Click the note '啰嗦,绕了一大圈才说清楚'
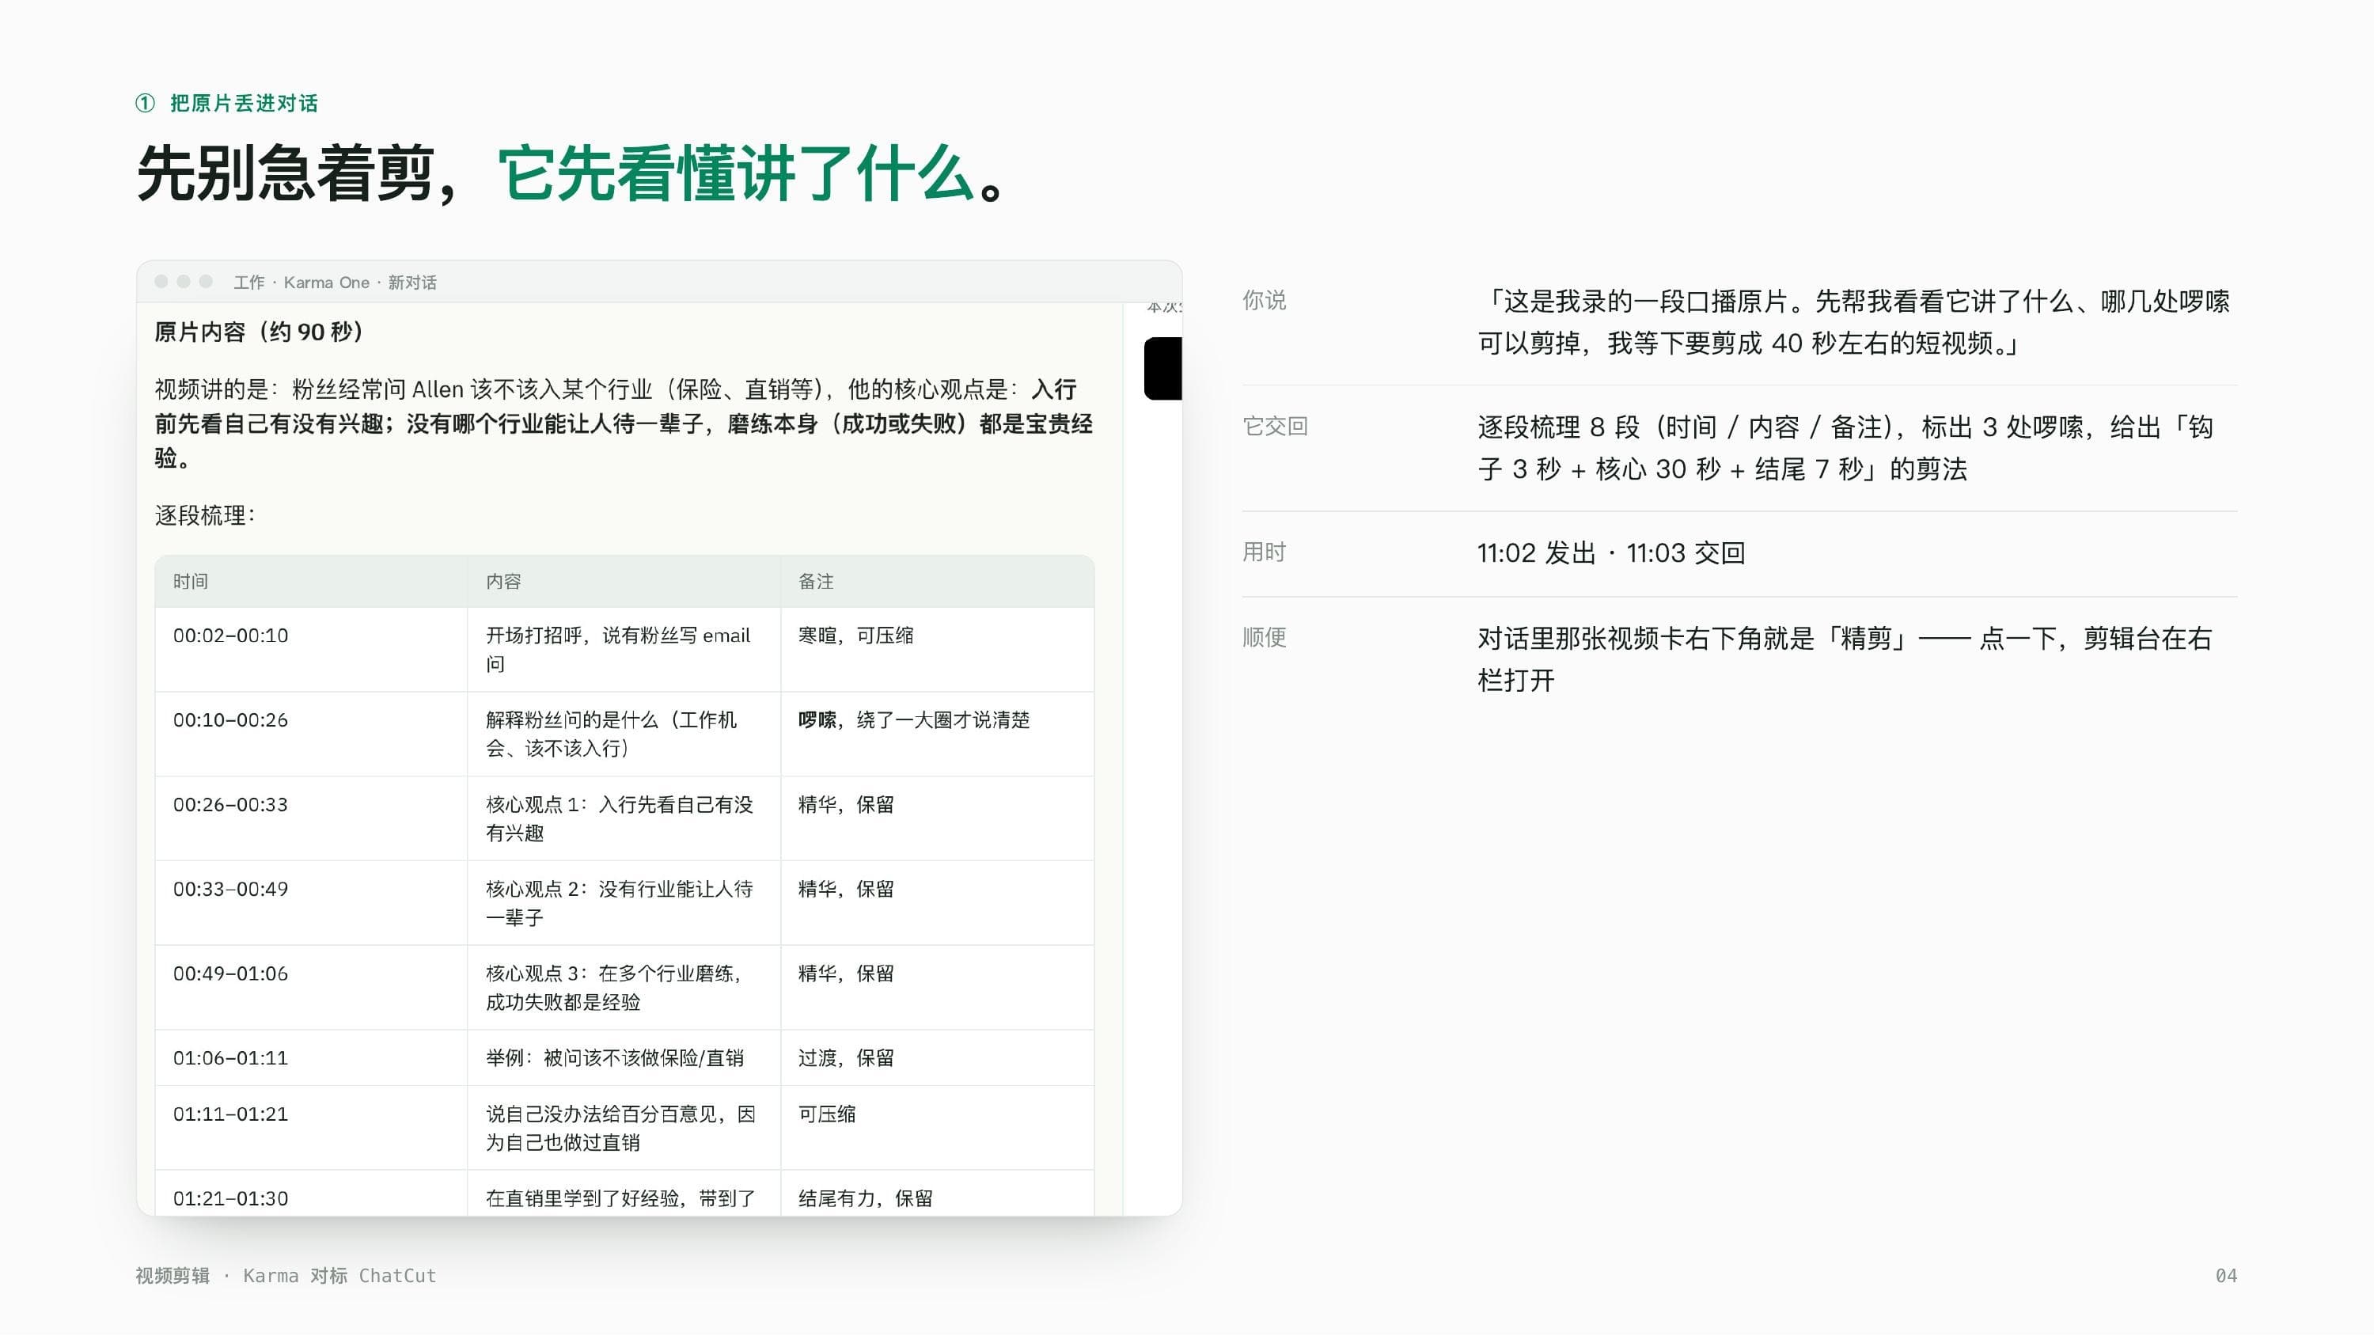The height and width of the screenshot is (1336, 2374). [913, 720]
